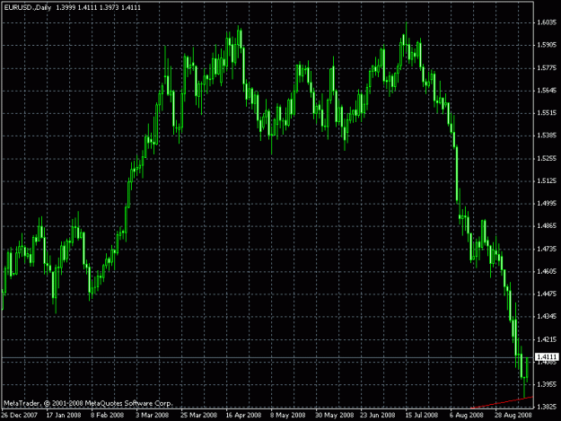This screenshot has width=561, height=421.
Task: Click the 1.5515 price scale label
Action: (x=547, y=113)
